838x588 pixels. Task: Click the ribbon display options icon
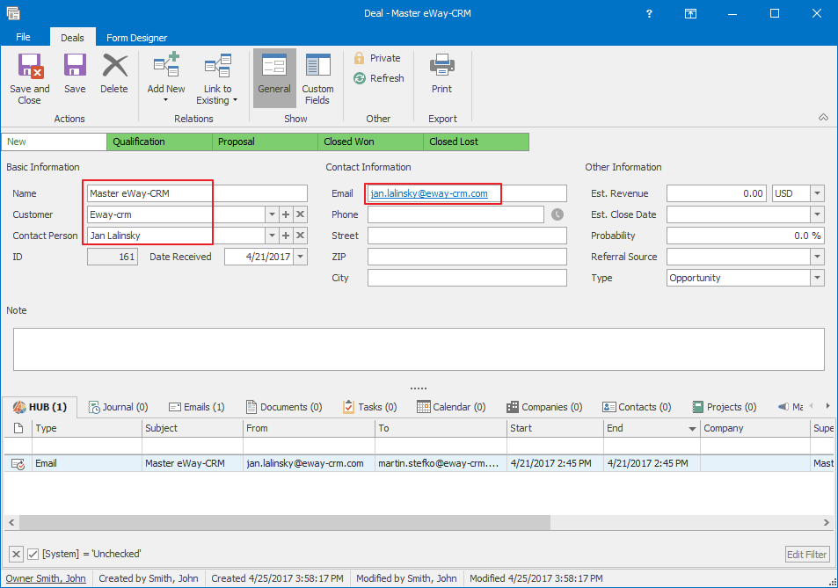(690, 13)
